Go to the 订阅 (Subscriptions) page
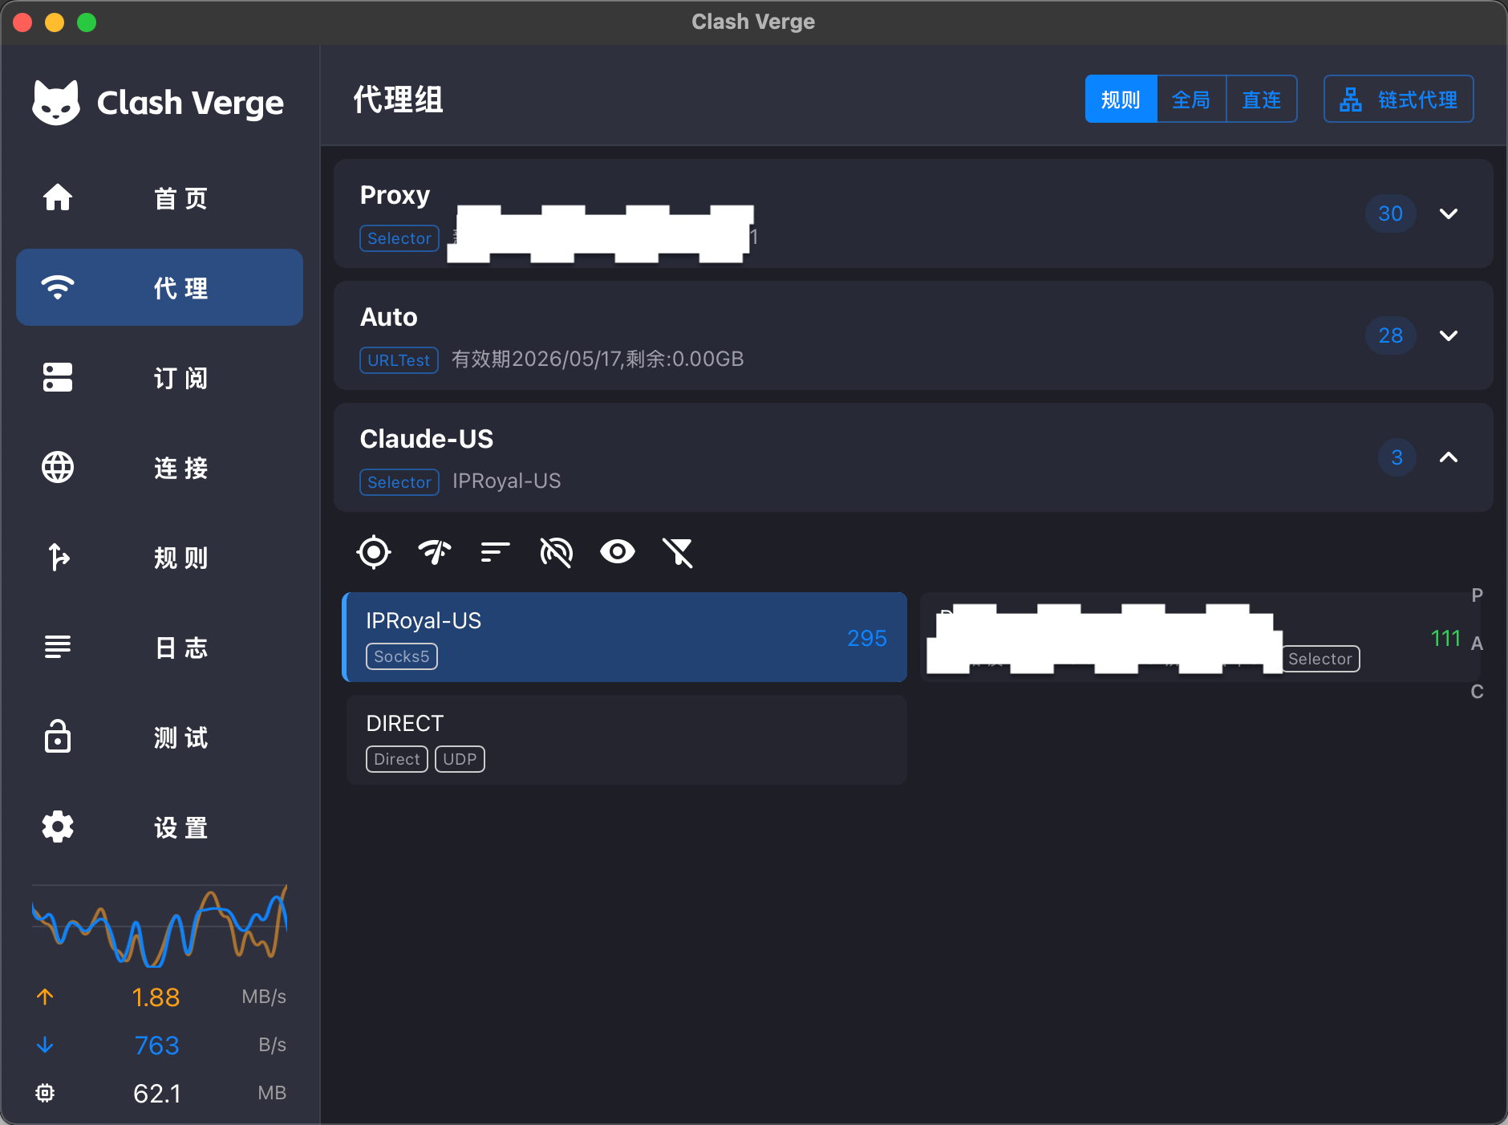Image resolution: width=1508 pixels, height=1125 pixels. point(159,377)
